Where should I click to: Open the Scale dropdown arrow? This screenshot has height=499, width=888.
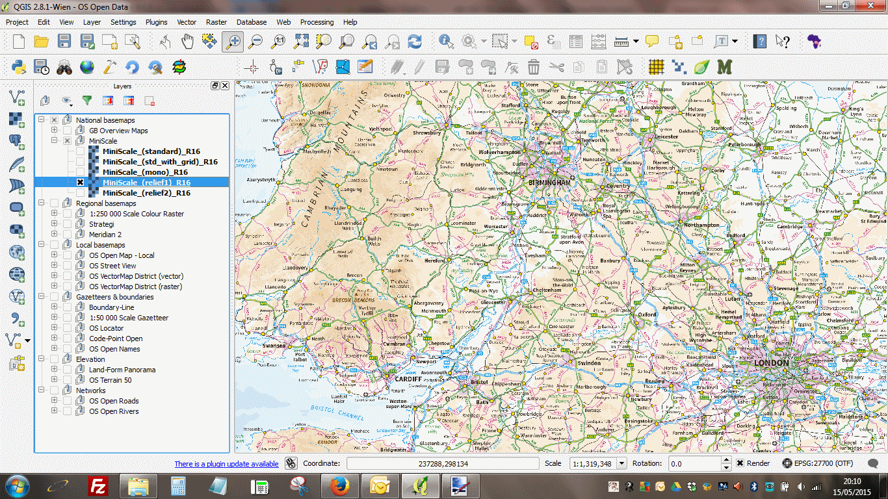[621, 463]
